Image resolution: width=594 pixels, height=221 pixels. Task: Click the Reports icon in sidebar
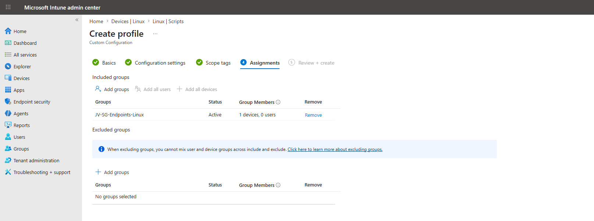(x=8, y=125)
